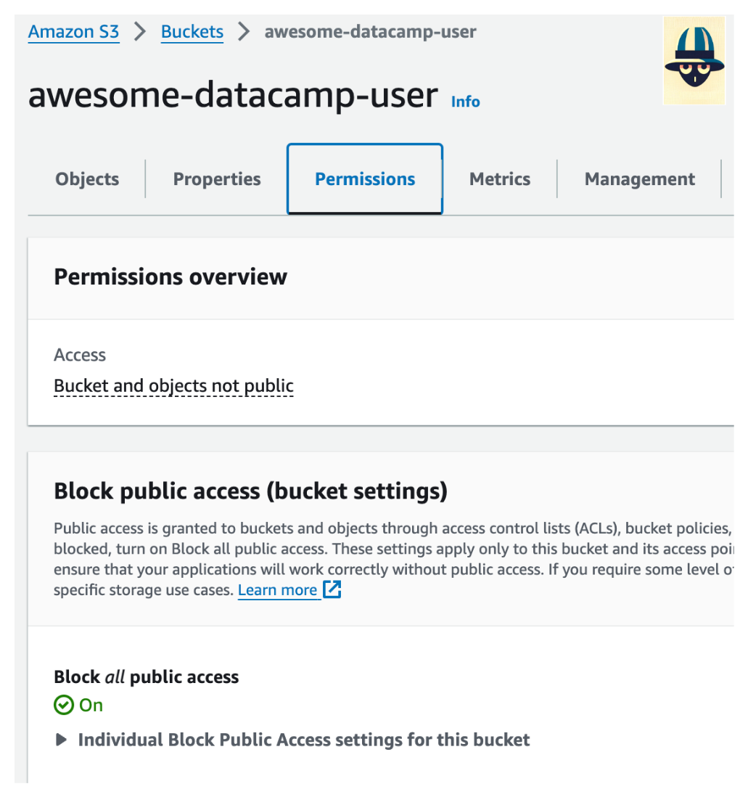This screenshot has width=748, height=797.
Task: Open the Management tab
Action: point(639,179)
